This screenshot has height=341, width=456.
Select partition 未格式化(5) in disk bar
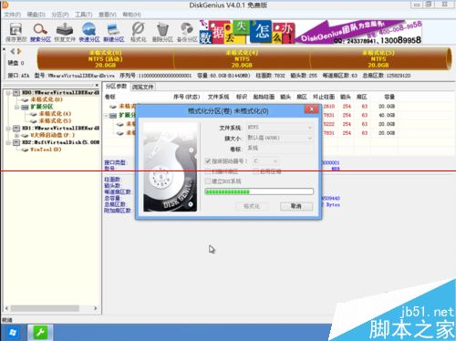tap(378, 59)
